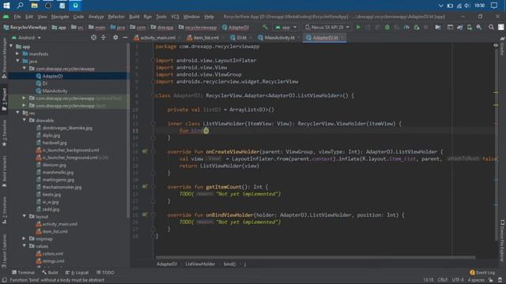The height and width of the screenshot is (284, 506).
Task: Open the Android project view dropdown
Action: pyautogui.click(x=26, y=38)
